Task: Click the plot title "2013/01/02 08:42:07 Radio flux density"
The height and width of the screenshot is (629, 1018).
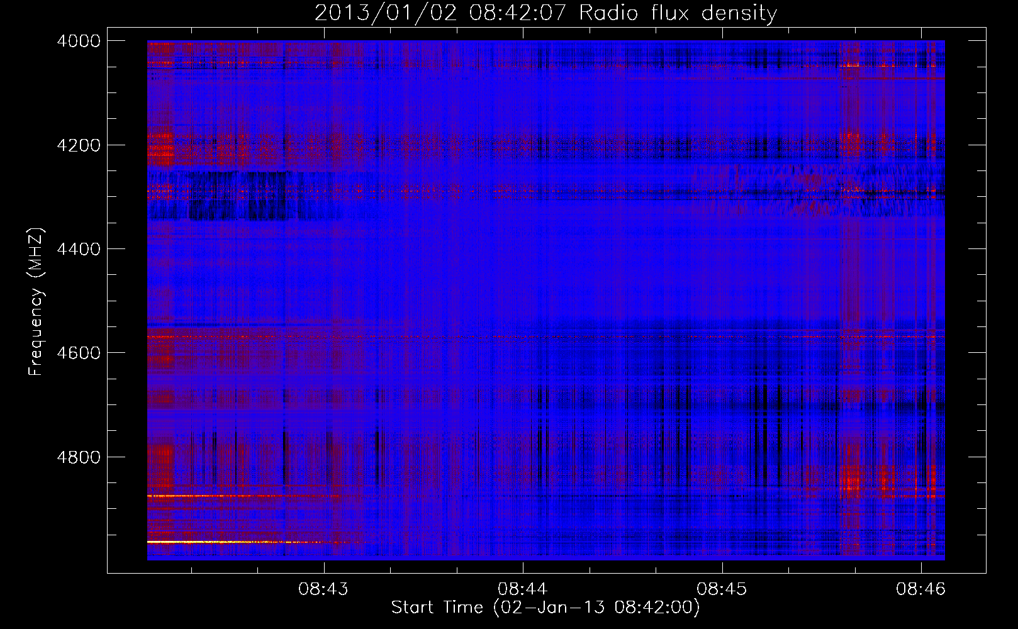Action: [545, 13]
